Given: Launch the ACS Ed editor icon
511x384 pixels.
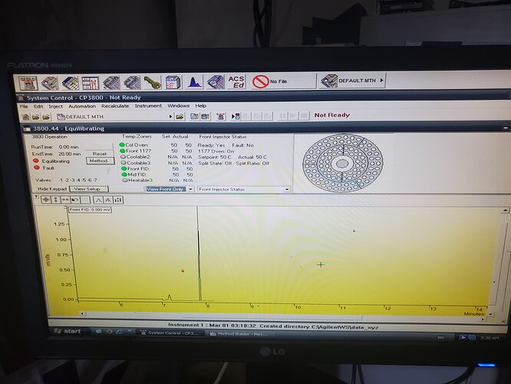Looking at the screenshot, I should click(x=236, y=82).
